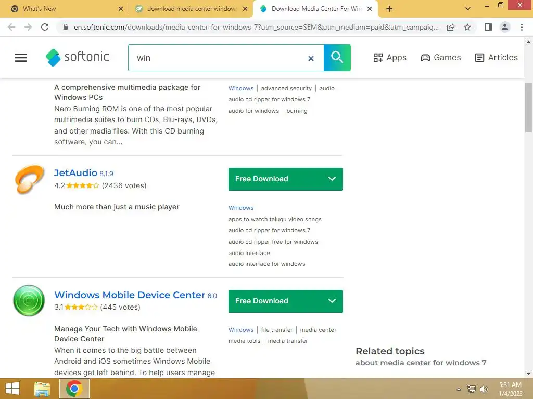This screenshot has height=399, width=533.
Task: Click the 'advanced security' tag
Action: pos(286,88)
